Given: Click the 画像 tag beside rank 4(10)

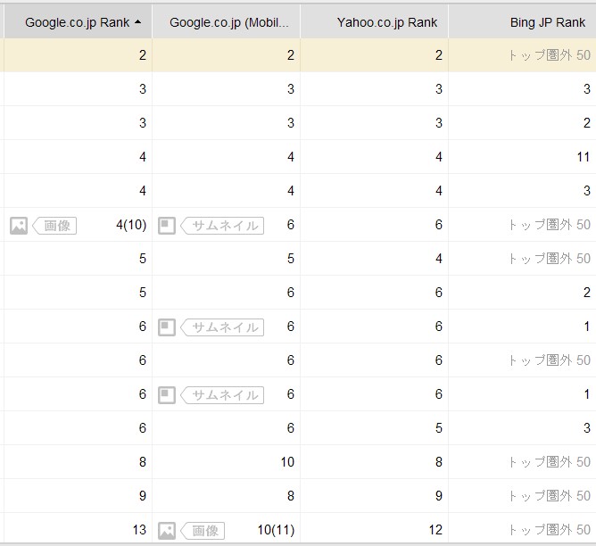Looking at the screenshot, I should [x=54, y=226].
